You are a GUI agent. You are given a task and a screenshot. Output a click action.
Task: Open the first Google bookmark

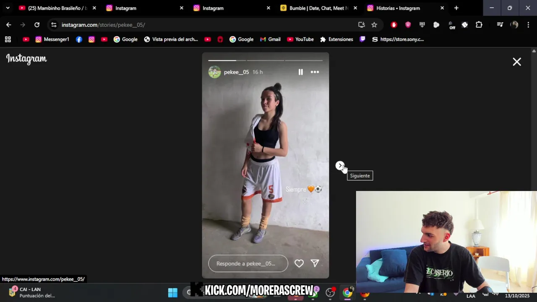tap(125, 39)
